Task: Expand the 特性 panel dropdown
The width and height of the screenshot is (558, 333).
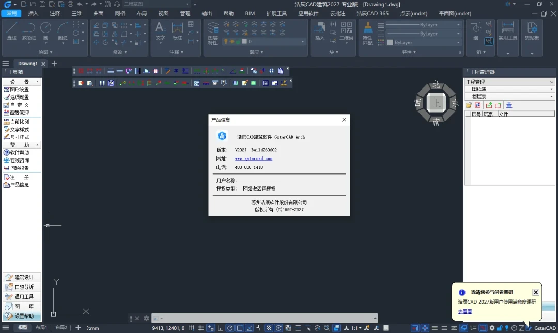Action: [x=409, y=52]
